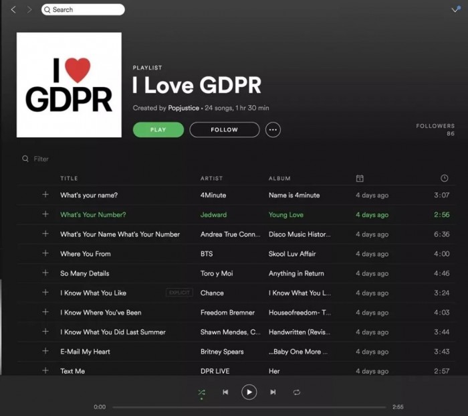Click the playback progress bar
Viewport: 468px width, 416px height.
tap(249, 407)
